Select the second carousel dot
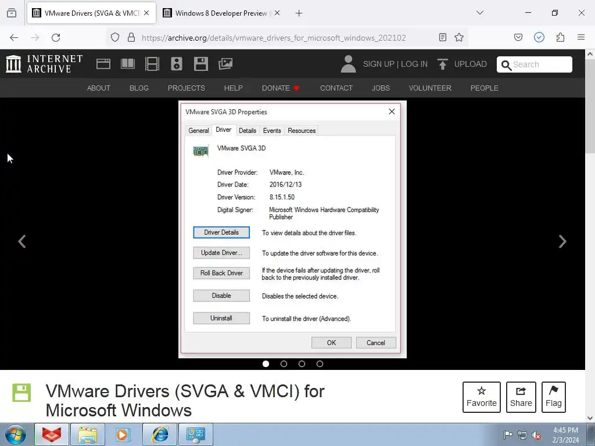The image size is (595, 446). (x=284, y=364)
